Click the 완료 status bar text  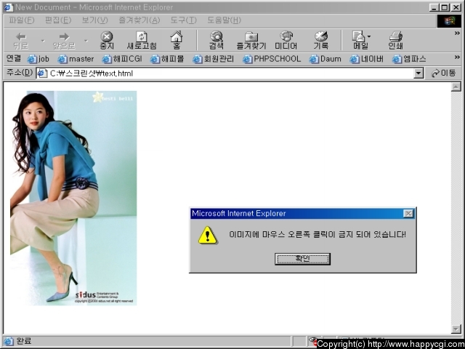(x=24, y=341)
